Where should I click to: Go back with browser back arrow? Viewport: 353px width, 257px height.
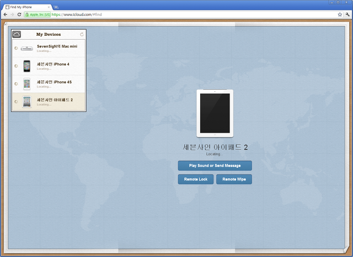6,15
